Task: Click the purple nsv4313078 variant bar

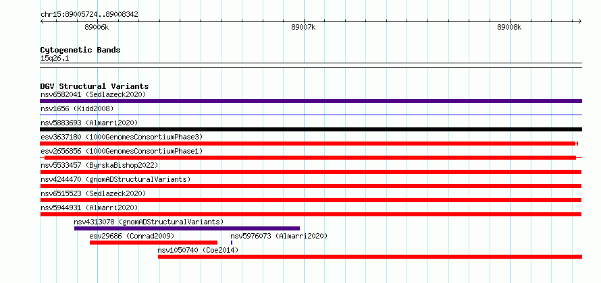Action: 187,228
